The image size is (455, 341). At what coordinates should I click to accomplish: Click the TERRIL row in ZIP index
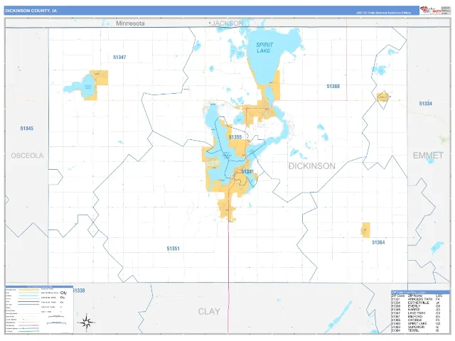[417, 330]
